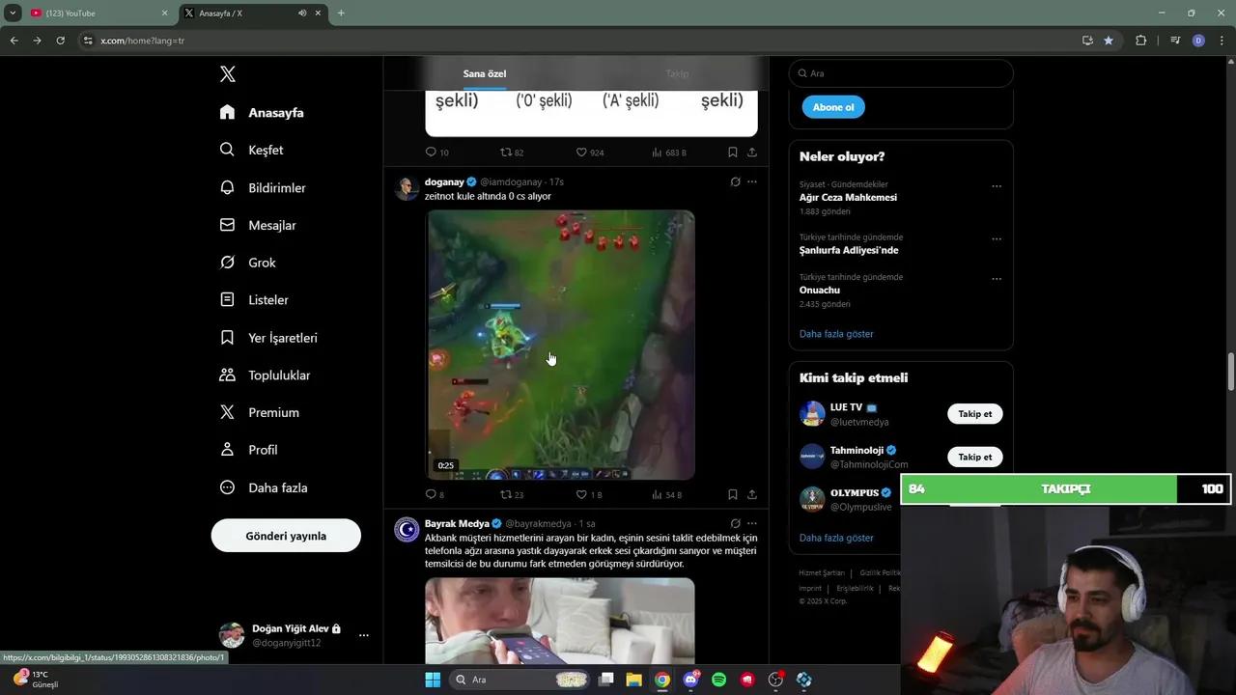Open File Explorer from the taskbar
The height and width of the screenshot is (695, 1236).
point(633,680)
